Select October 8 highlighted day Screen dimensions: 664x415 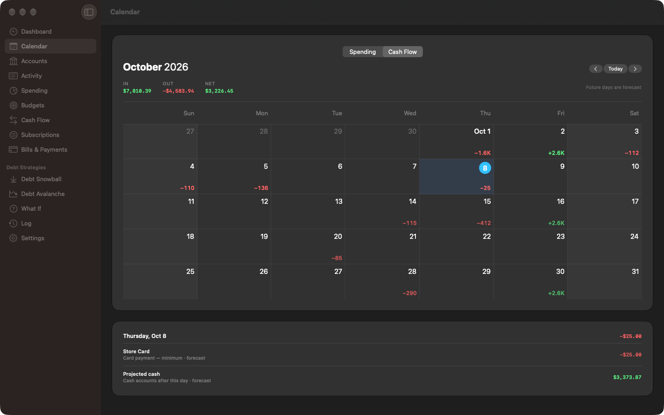[x=456, y=177]
